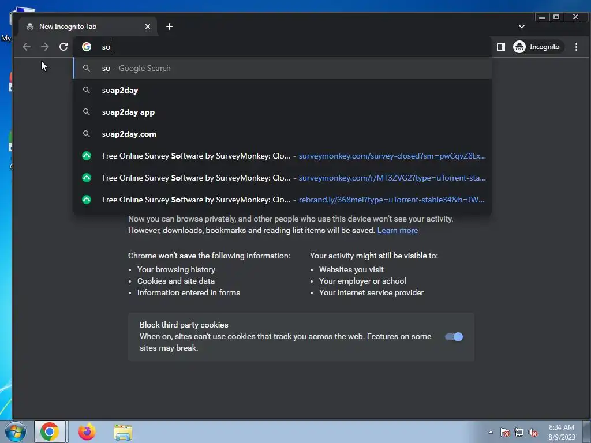This screenshot has width=591, height=443.
Task: Click 'Your browsing history' text
Action: tap(176, 269)
